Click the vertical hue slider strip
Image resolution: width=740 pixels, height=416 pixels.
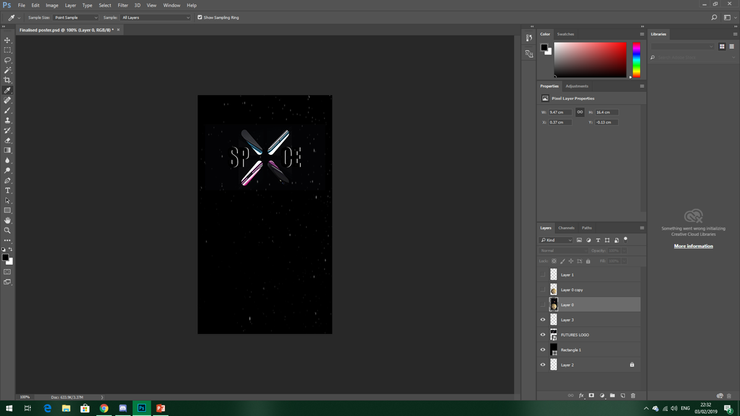[636, 60]
